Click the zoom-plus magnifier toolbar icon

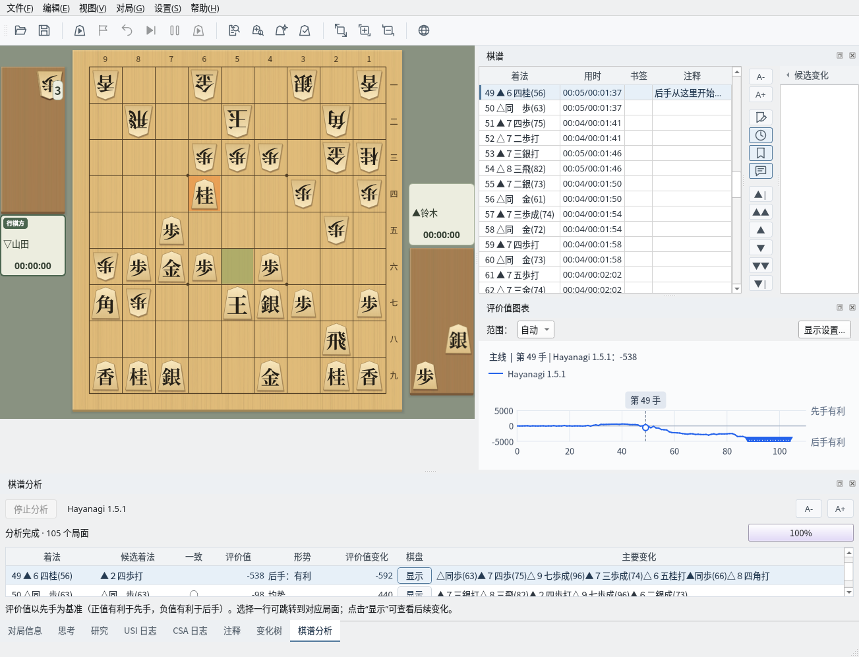click(258, 30)
